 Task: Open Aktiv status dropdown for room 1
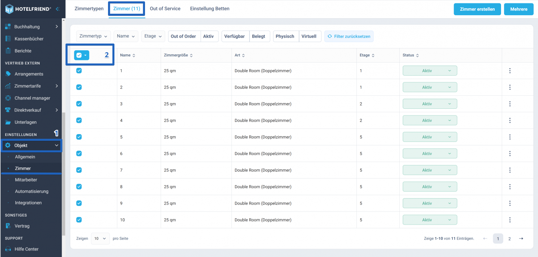[430, 70]
